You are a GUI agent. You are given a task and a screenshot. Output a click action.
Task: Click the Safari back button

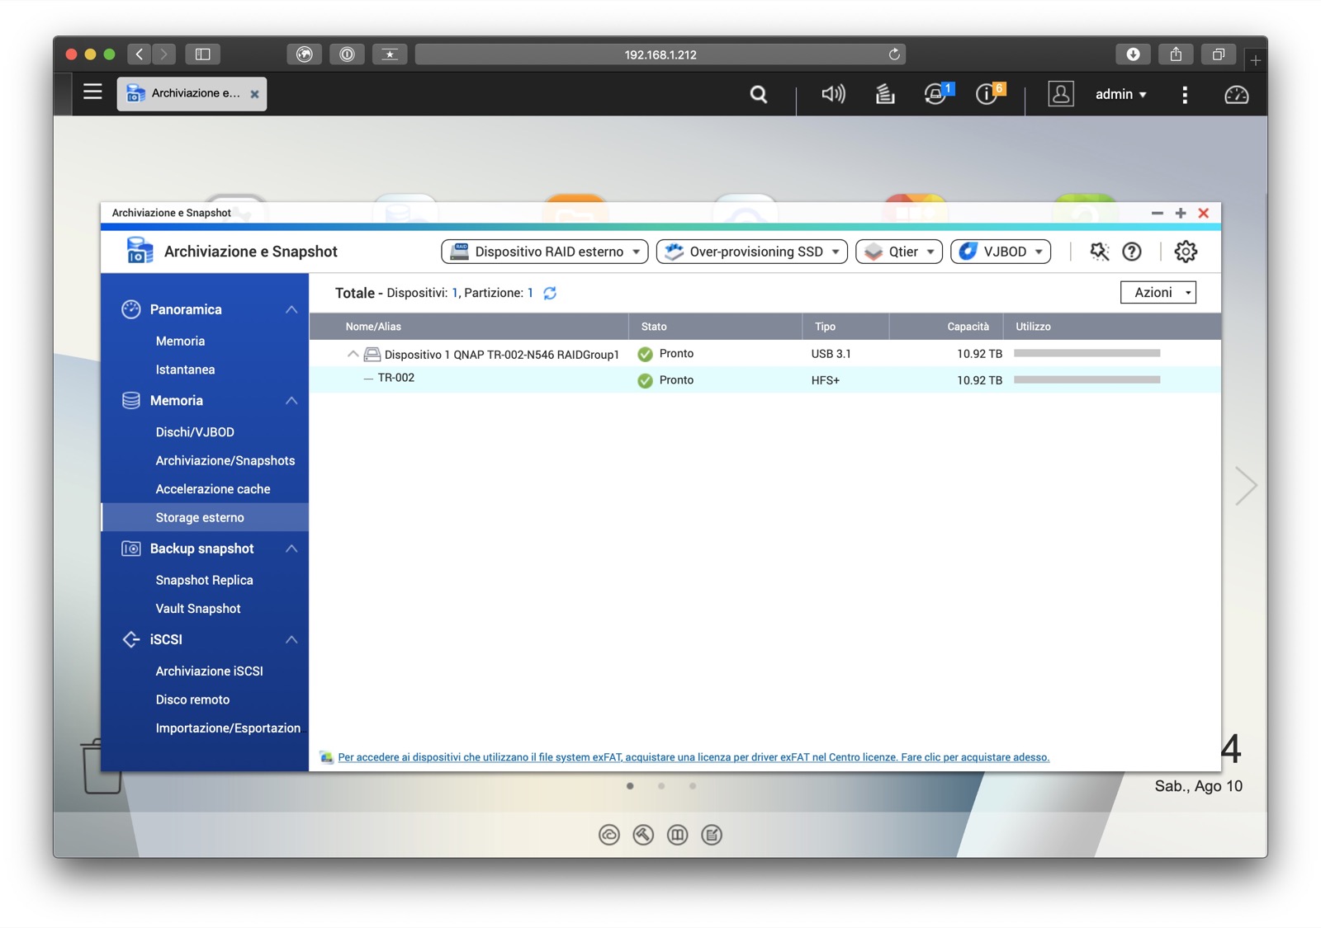(140, 54)
